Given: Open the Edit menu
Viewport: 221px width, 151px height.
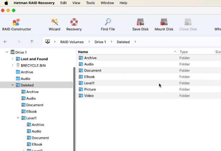Looking at the screenshot, I should (64, 3).
